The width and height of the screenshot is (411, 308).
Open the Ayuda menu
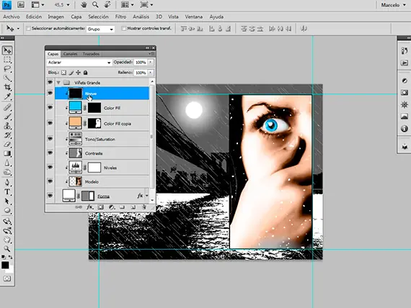pos(216,17)
